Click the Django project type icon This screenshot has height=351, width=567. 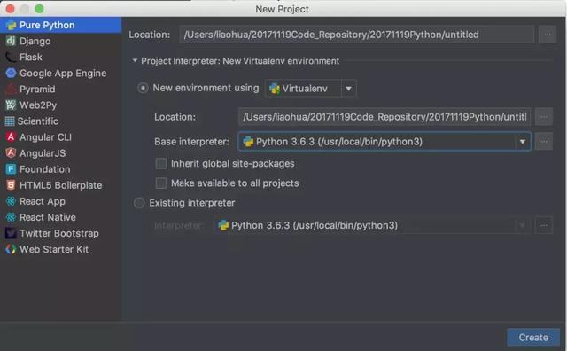coord(11,41)
